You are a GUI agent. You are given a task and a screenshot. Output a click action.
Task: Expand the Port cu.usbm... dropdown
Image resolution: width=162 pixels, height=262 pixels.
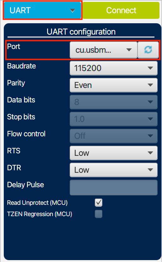pyautogui.click(x=103, y=50)
